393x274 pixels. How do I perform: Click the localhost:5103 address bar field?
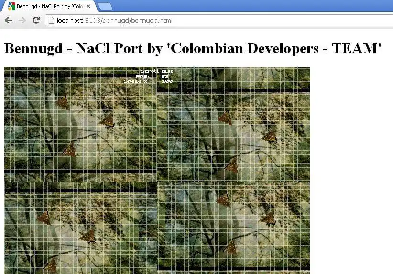point(219,21)
